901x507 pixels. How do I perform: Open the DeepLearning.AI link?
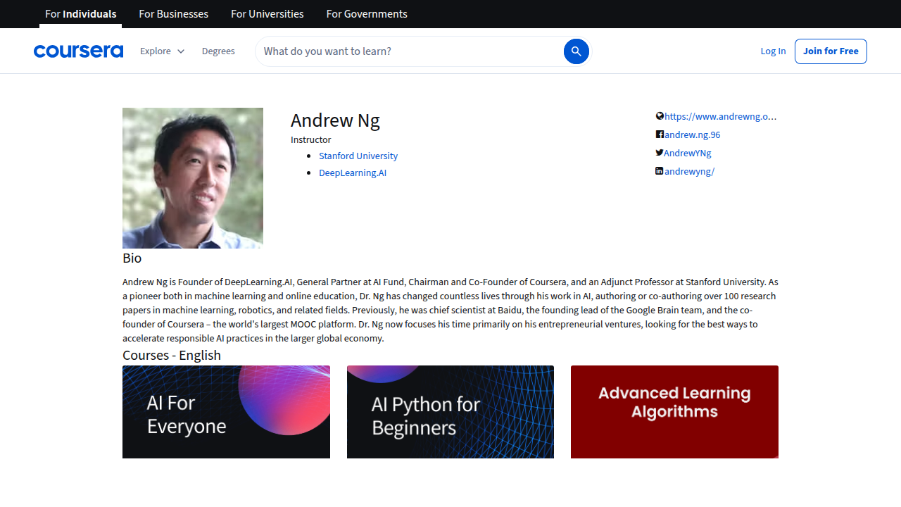click(353, 173)
